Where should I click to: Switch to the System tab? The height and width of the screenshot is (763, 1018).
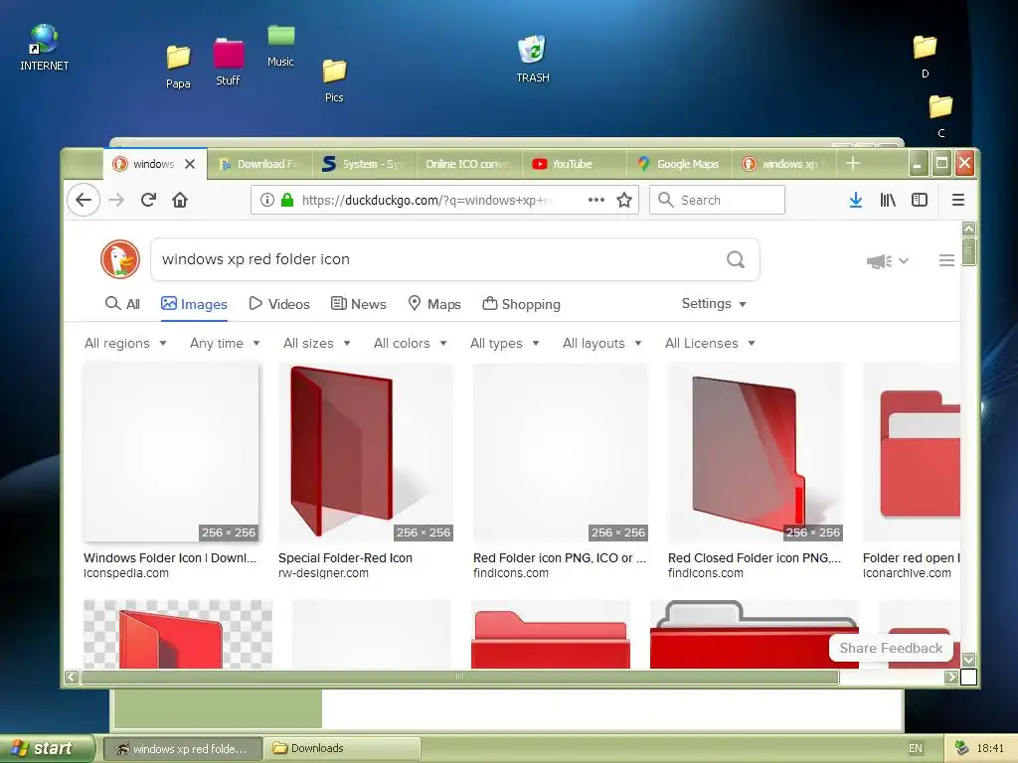pyautogui.click(x=364, y=164)
